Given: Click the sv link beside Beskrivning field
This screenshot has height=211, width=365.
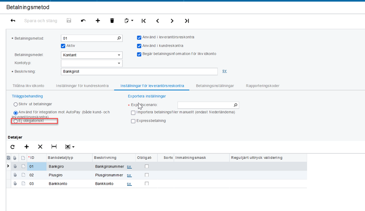Looking at the screenshot, I should [x=224, y=71].
